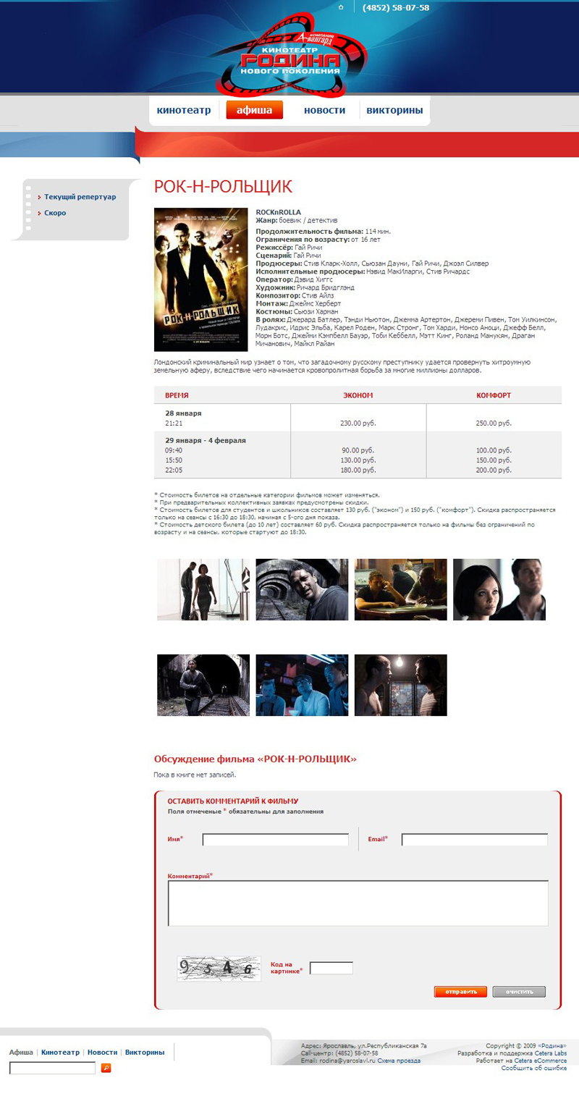The image size is (579, 1096).
Task: Focus the Email input field
Action: [x=474, y=840]
